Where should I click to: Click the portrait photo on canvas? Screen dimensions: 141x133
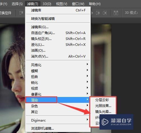click(x=12, y=75)
